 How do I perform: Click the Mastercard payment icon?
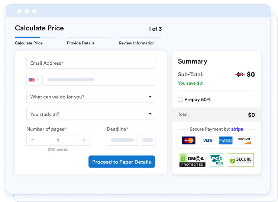pyautogui.click(x=189, y=141)
